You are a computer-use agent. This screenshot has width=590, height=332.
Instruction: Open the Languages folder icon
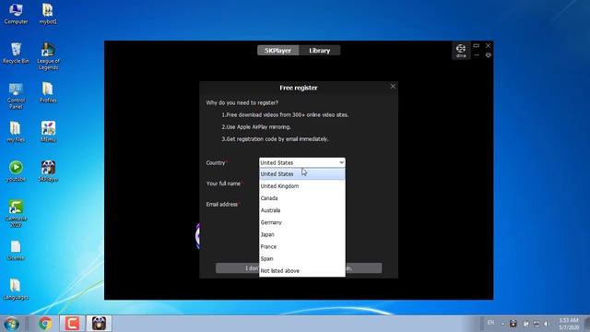16,289
